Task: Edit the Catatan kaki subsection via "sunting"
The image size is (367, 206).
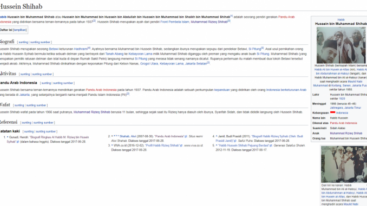Action: pyautogui.click(x=29, y=131)
